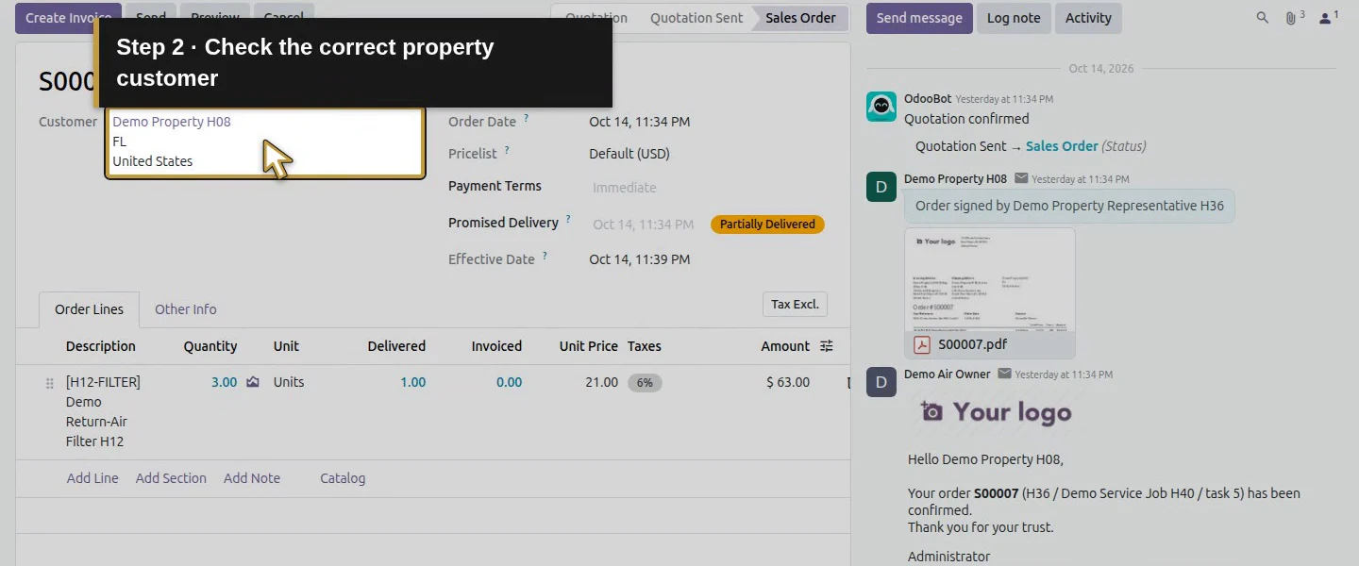Click the Units cell
Viewport: 1359px width, 566px height.
[x=289, y=382]
